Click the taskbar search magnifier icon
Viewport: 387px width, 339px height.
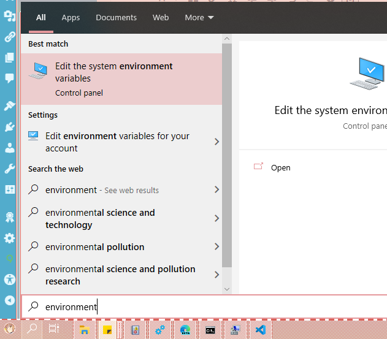tap(32, 329)
